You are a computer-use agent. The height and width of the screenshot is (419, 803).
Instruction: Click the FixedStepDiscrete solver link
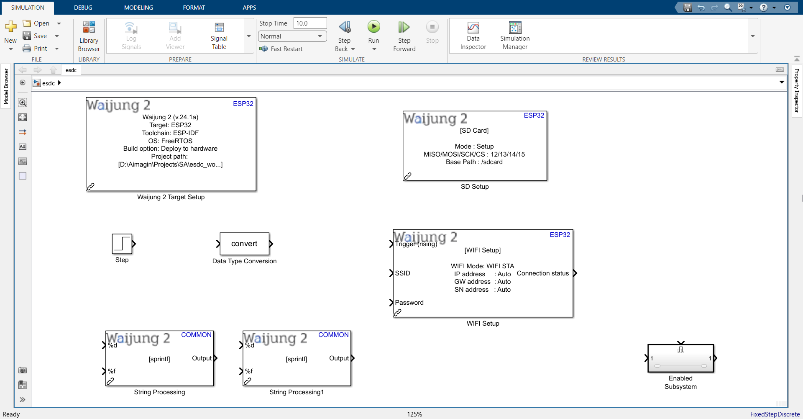775,414
